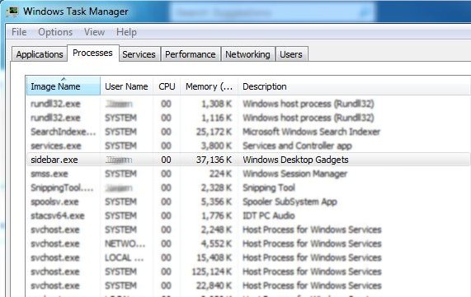This screenshot has width=471, height=297.
Task: Select the SnippingTool process row
Action: (248, 188)
